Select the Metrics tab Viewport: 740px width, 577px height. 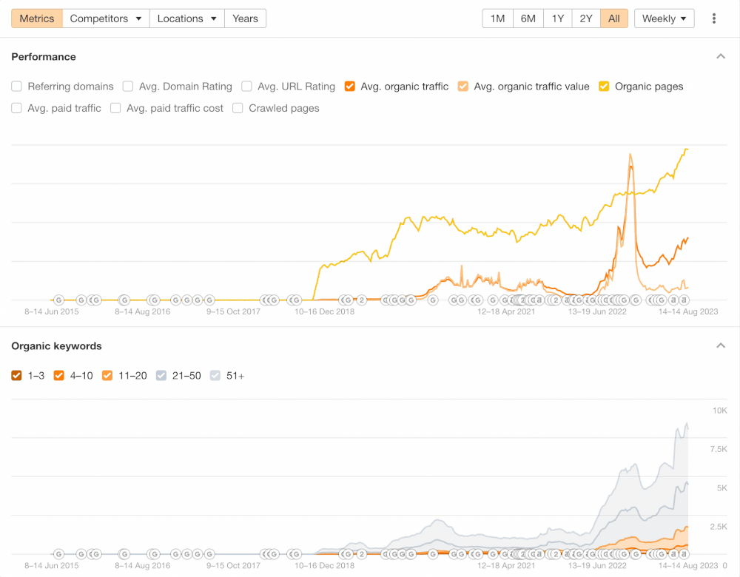pos(37,18)
